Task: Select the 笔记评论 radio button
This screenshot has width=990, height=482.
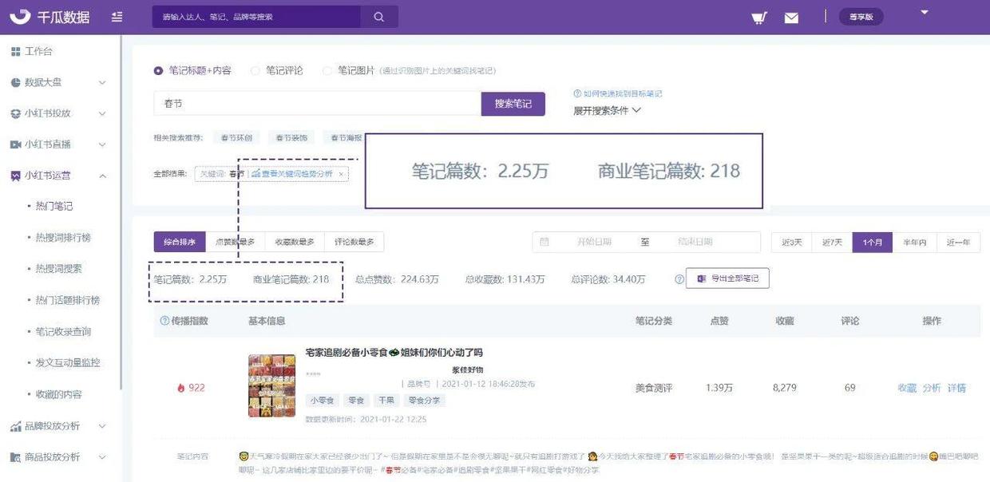Action: pos(255,70)
